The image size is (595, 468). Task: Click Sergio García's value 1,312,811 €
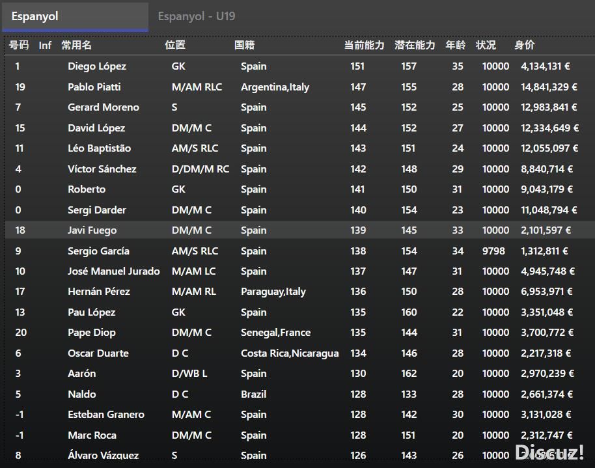pyautogui.click(x=544, y=251)
